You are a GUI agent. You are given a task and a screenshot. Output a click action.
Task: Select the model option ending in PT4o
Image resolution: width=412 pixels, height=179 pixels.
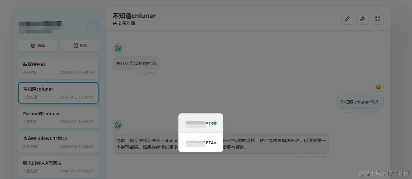click(x=201, y=142)
